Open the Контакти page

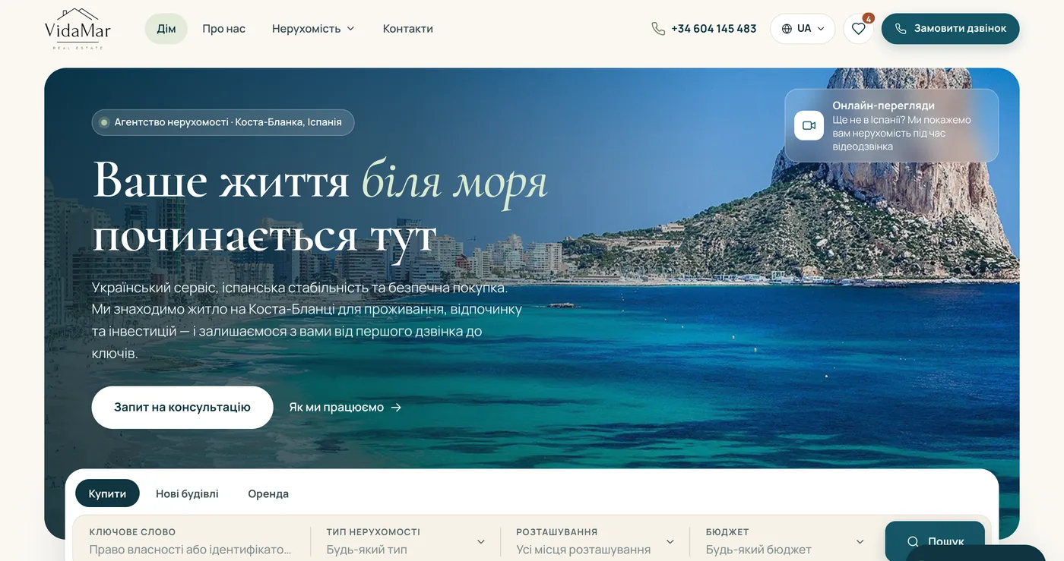pos(408,29)
